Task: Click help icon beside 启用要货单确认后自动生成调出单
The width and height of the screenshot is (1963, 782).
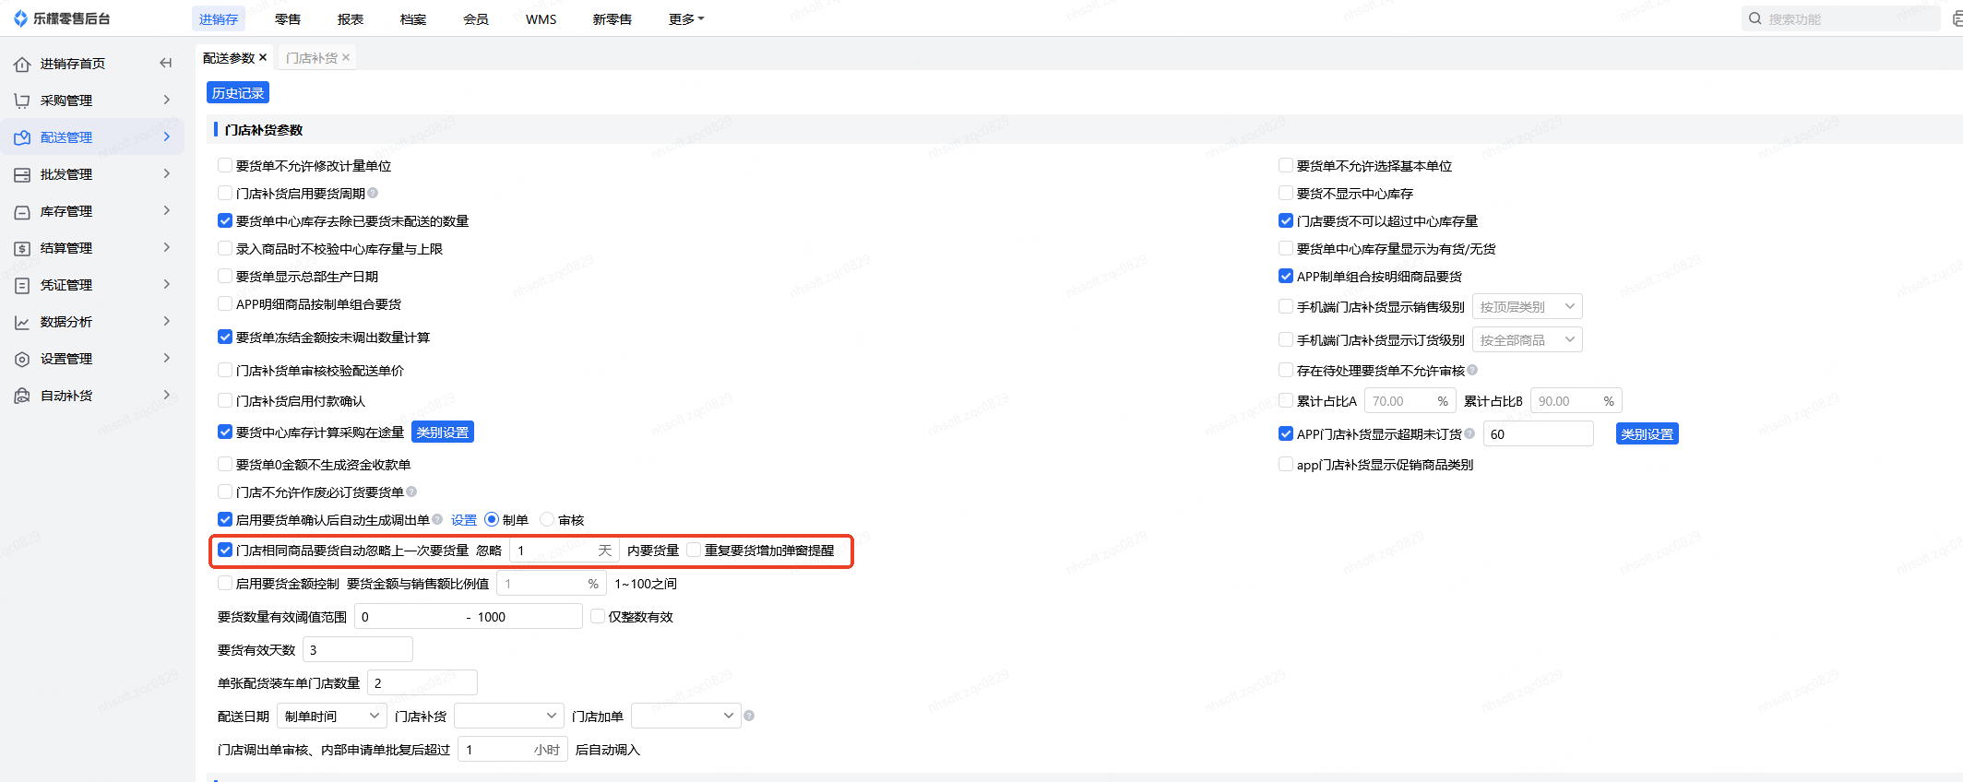Action: [437, 519]
